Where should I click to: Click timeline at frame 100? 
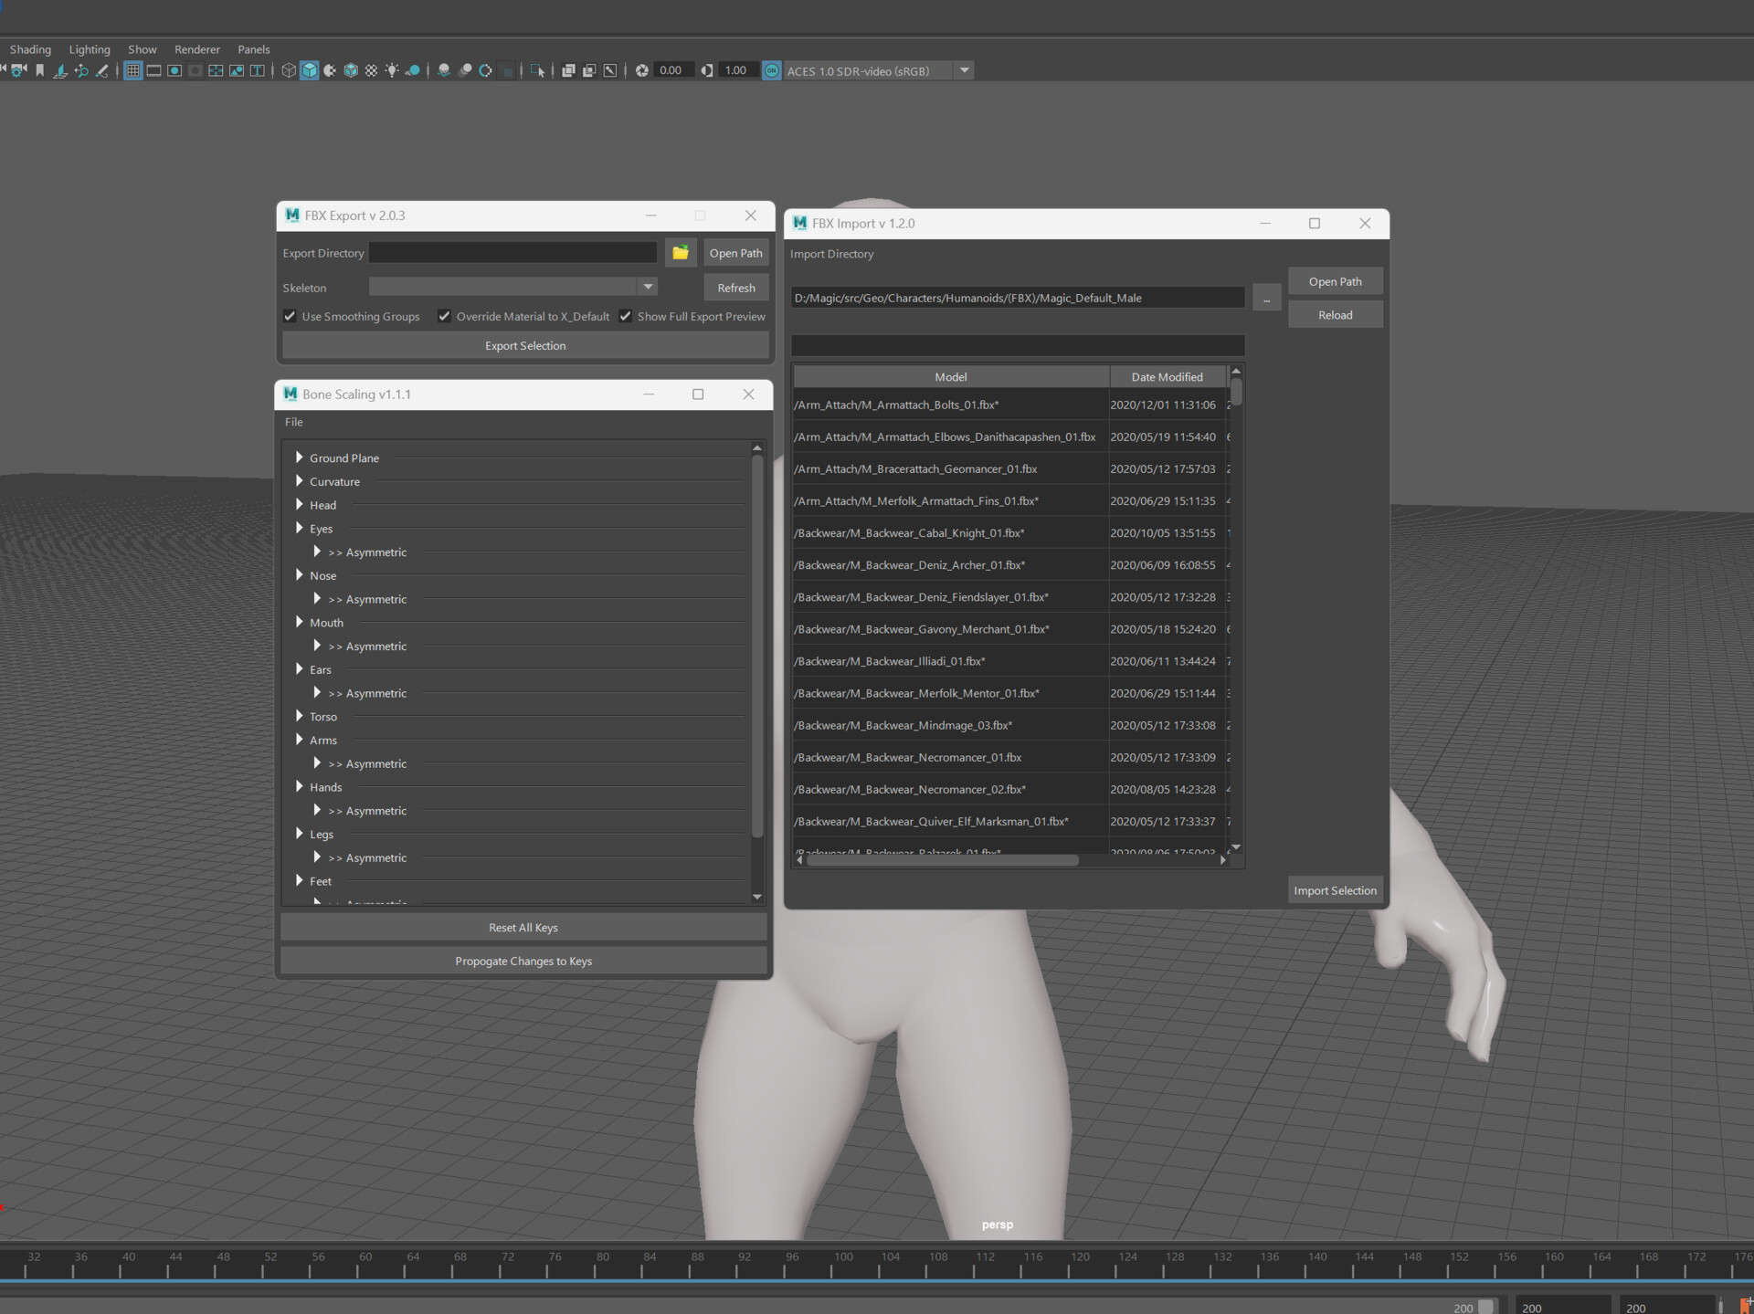831,1268
